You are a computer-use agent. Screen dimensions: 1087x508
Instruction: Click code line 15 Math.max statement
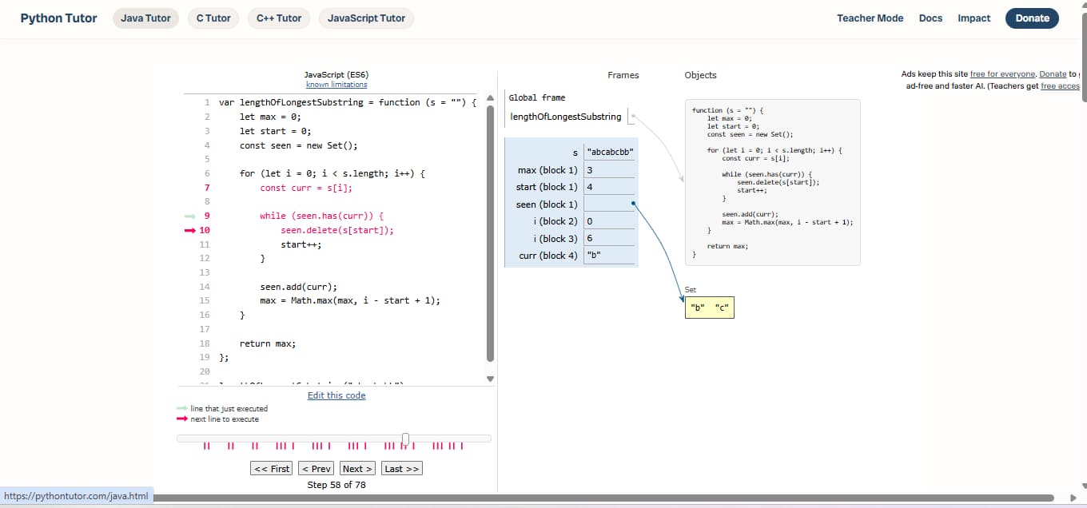coord(350,300)
